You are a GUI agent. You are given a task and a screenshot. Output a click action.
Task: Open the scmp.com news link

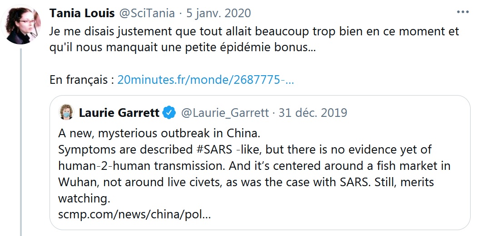tap(134, 214)
